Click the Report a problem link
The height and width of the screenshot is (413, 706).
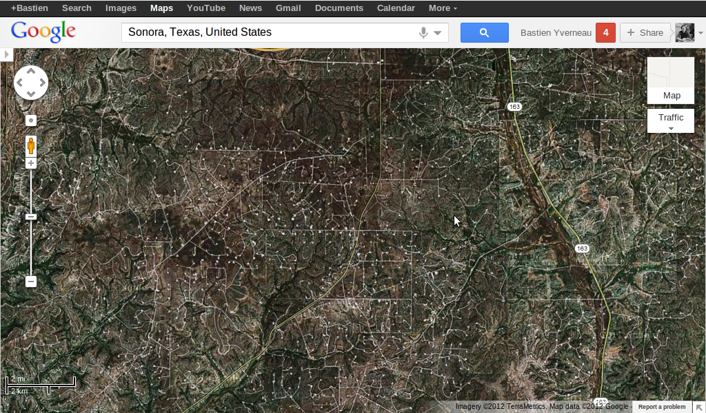tap(661, 407)
